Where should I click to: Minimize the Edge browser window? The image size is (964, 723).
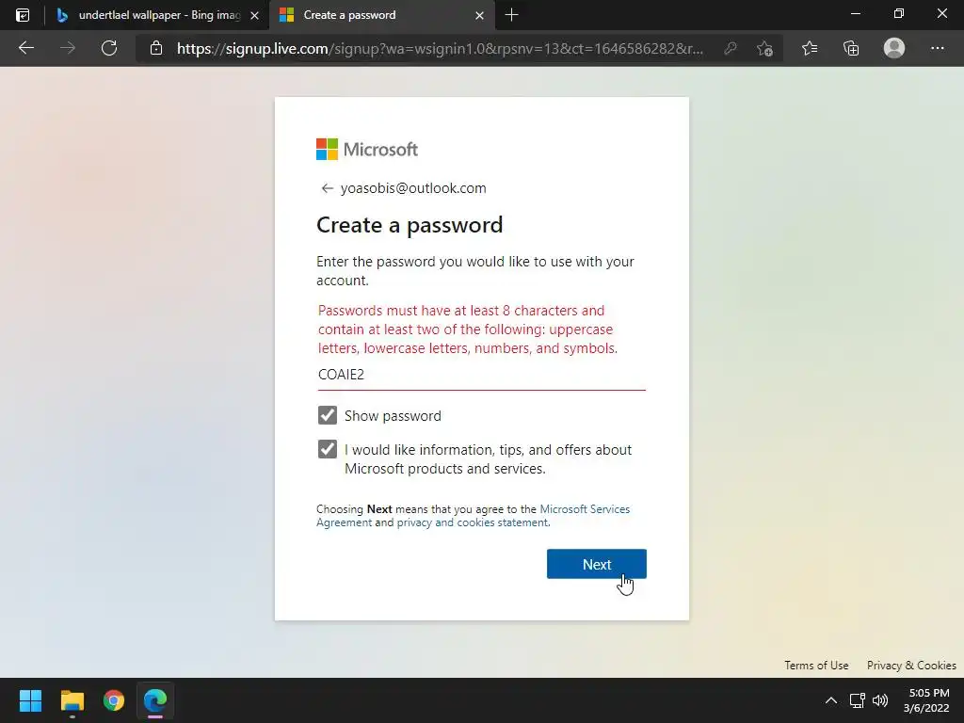[855, 13]
